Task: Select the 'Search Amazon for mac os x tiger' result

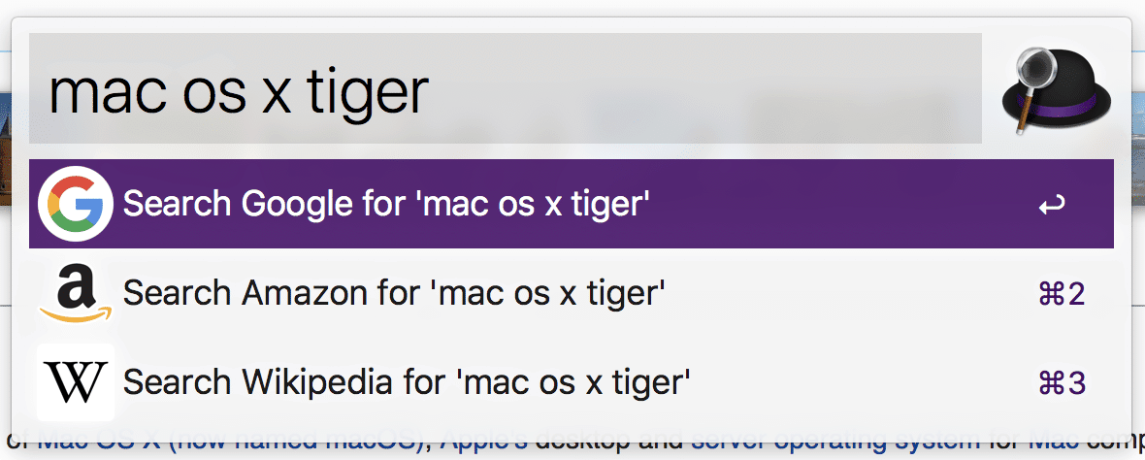Action: pos(571,293)
